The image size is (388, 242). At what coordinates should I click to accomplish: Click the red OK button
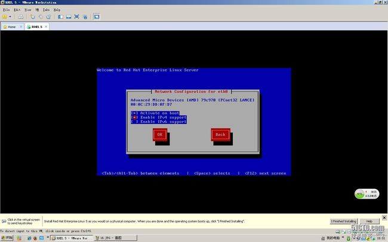[160, 135]
